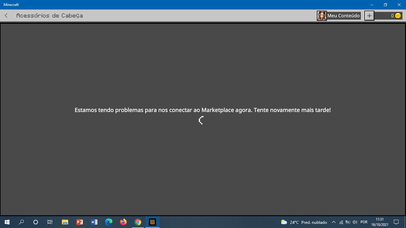
Task: Click the Minecoin balance value 0
Action: coord(392,16)
